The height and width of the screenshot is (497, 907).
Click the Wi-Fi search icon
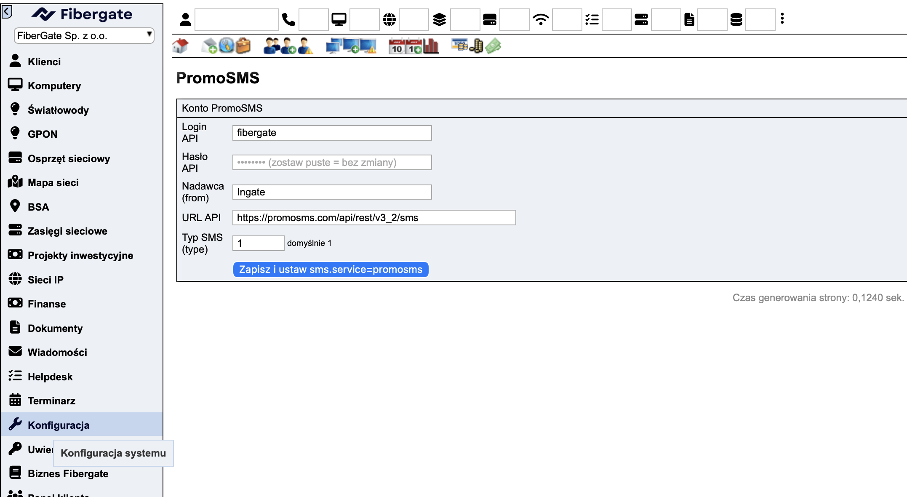541,19
